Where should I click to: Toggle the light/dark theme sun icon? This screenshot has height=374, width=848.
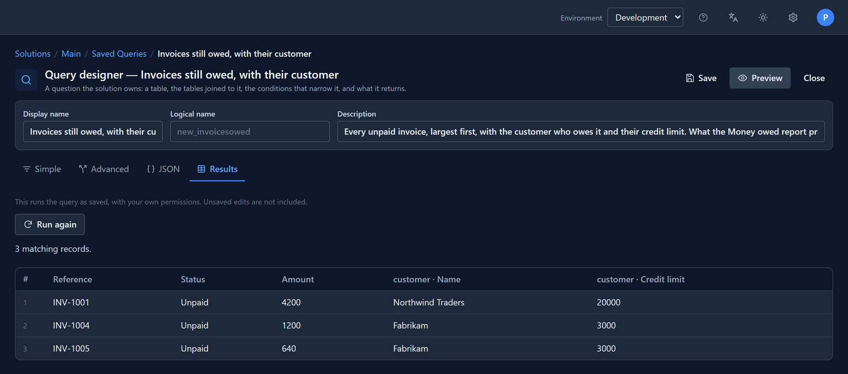(763, 17)
